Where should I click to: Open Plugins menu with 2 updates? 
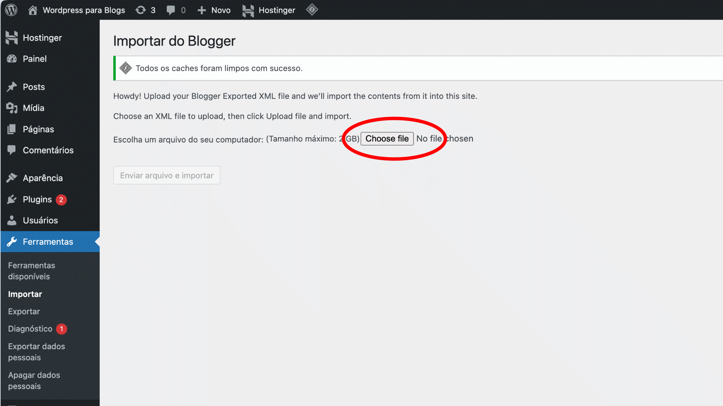click(x=37, y=199)
